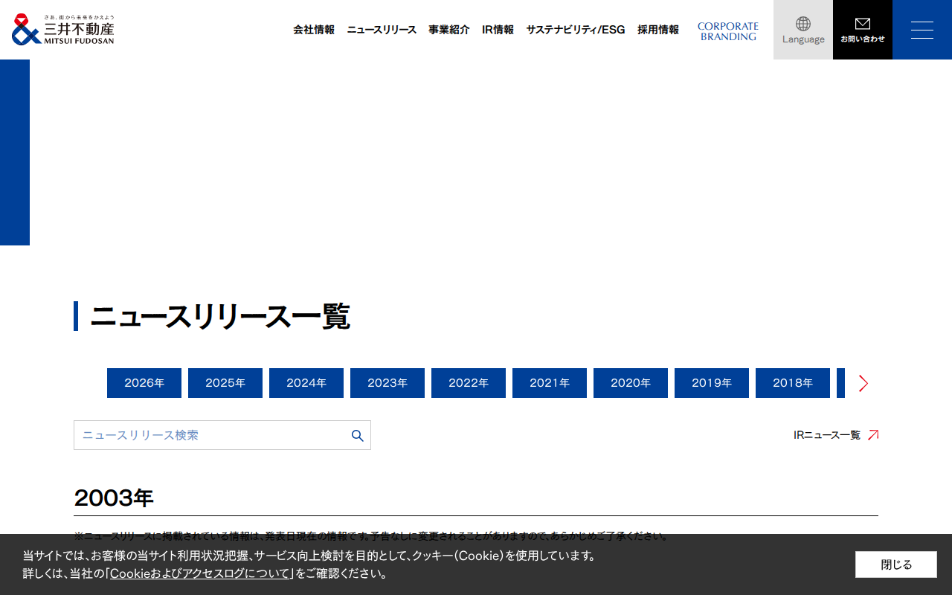This screenshot has height=595, width=952.
Task: Visit the Corporate Branding link
Action: coord(728,31)
